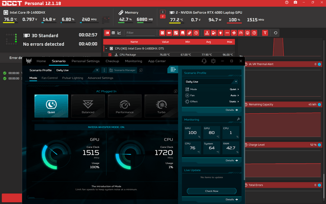Viewport: 326px width, 204px height.
Task: Toggle the motherboard grid sensor filter icon
Action: pyautogui.click(x=176, y=33)
